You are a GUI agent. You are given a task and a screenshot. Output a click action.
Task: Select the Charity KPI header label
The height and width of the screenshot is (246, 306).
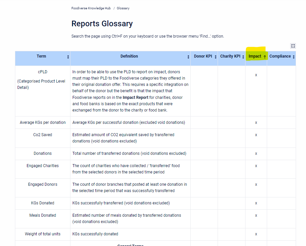(230, 56)
